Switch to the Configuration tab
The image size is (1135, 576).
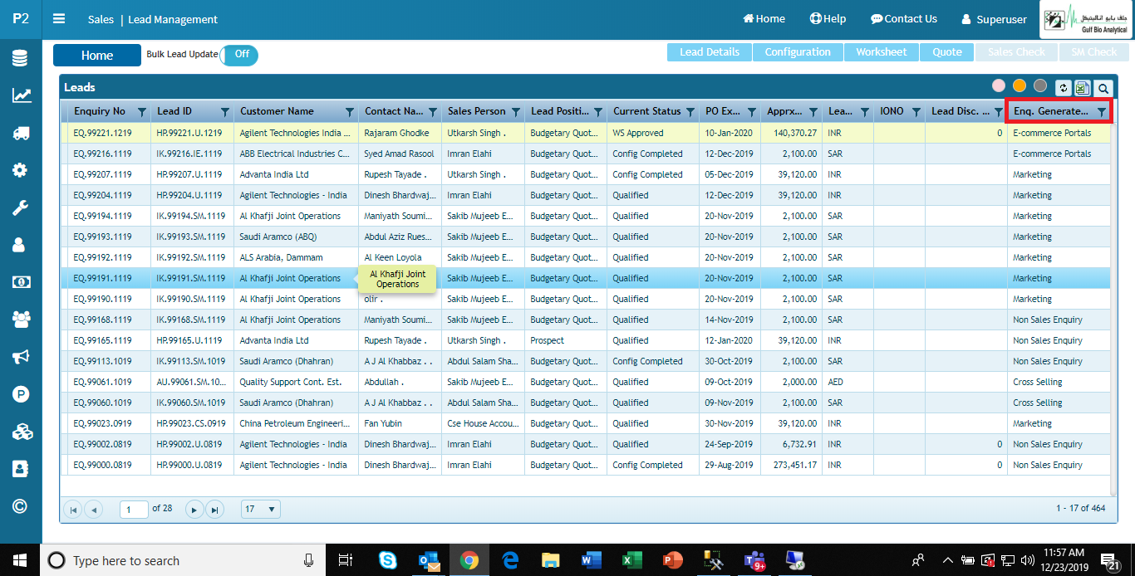pyautogui.click(x=798, y=52)
